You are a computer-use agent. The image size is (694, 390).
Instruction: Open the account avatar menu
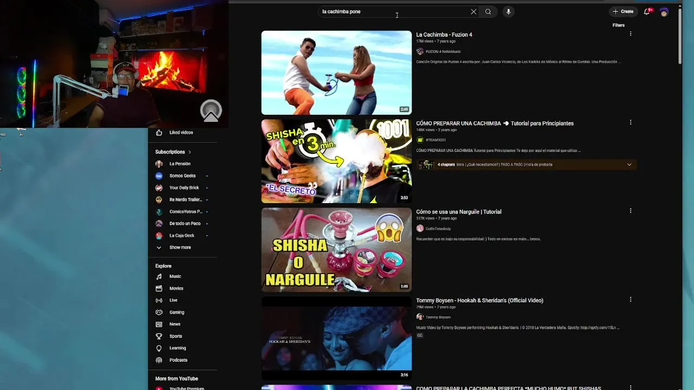pos(664,11)
